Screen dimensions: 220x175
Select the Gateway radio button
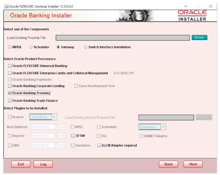click(58, 47)
